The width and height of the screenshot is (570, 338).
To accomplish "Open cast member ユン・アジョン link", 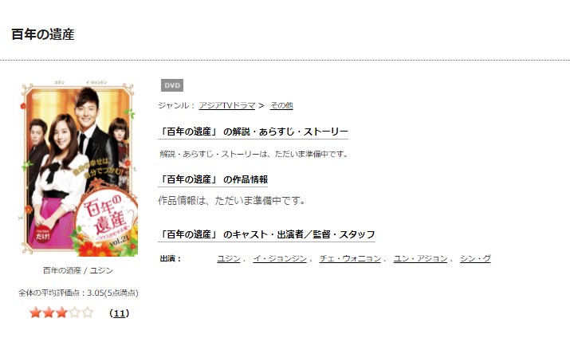I will [420, 258].
